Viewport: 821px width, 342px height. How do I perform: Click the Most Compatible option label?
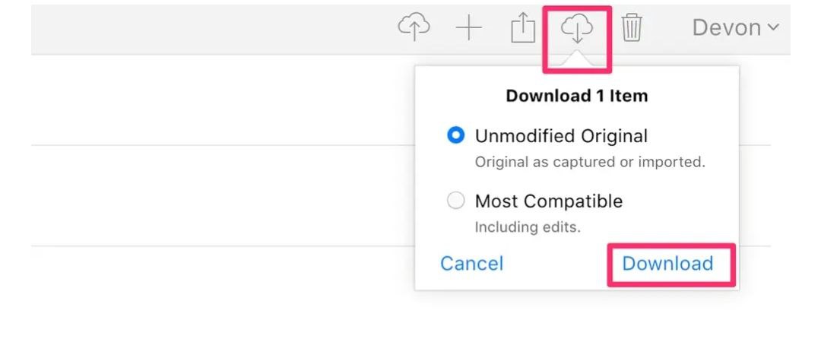tap(548, 201)
